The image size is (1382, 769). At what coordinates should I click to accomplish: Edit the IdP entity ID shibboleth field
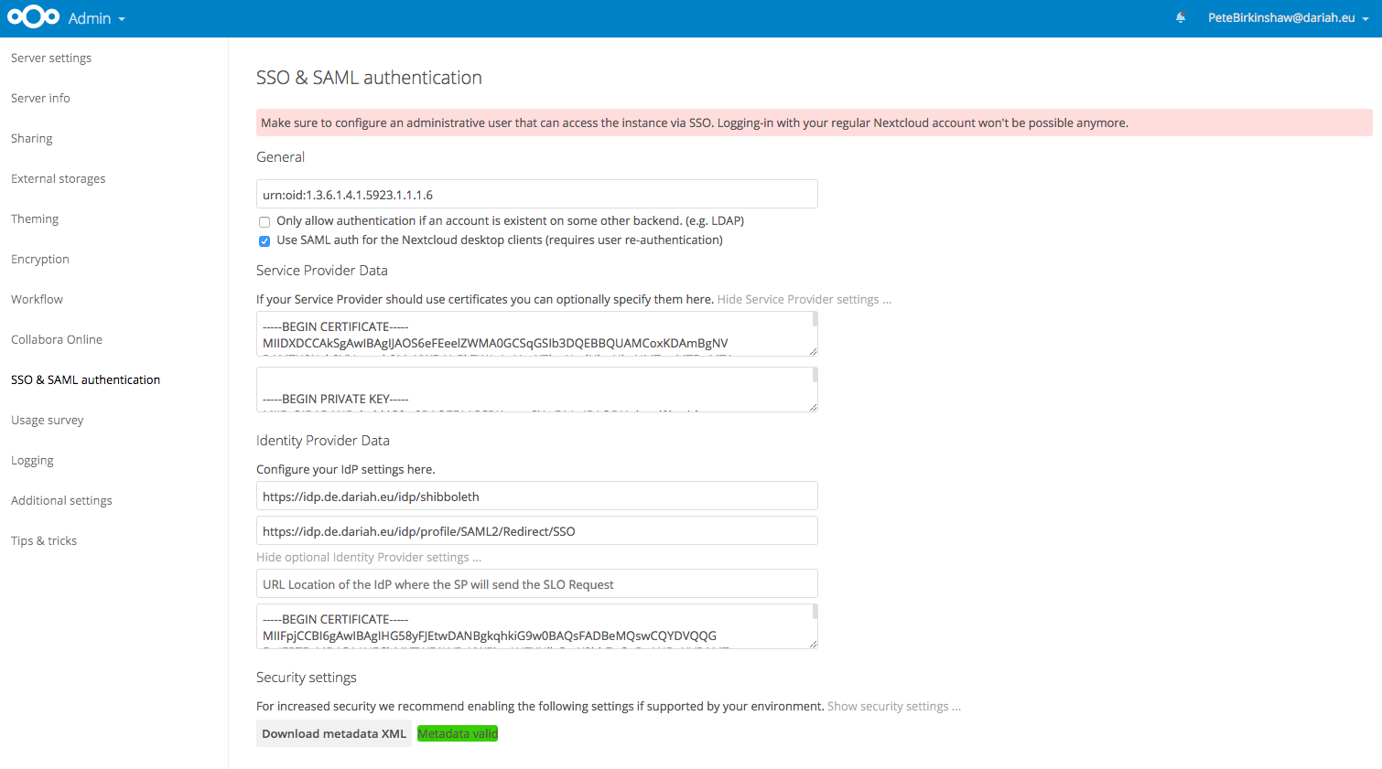tap(537, 496)
